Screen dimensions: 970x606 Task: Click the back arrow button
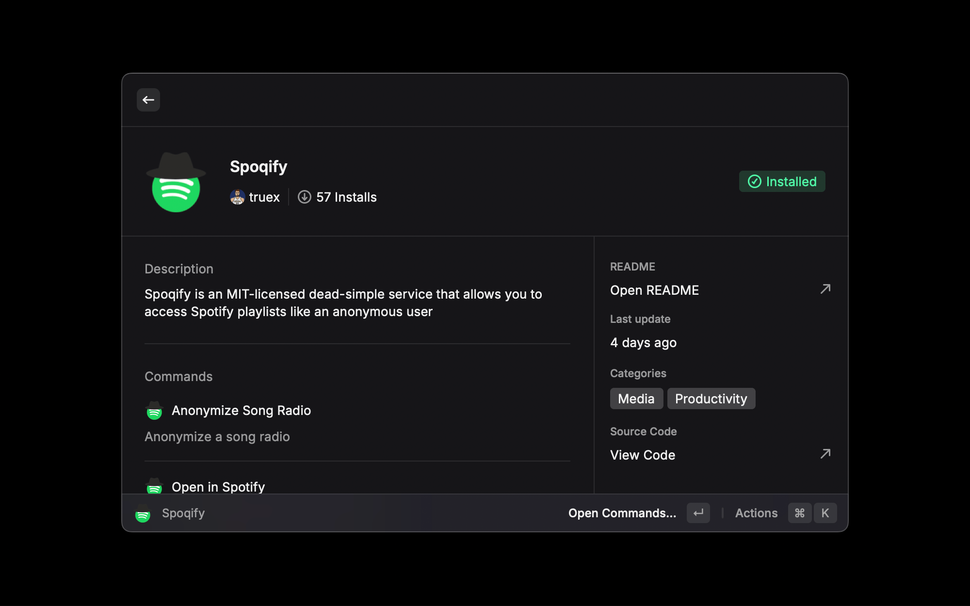[148, 100]
